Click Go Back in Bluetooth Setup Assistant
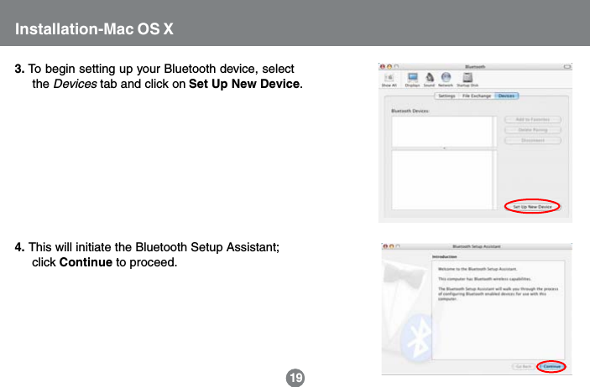 pyautogui.click(x=524, y=366)
